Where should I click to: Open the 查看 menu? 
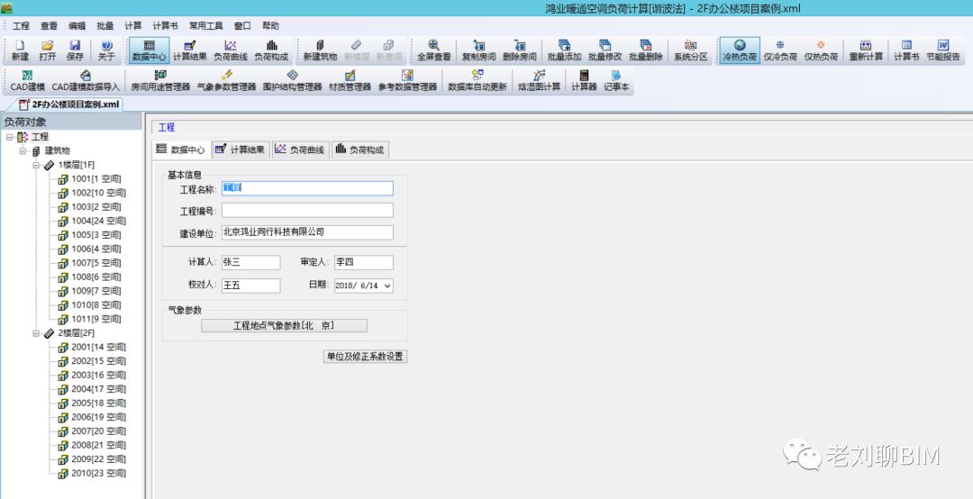(49, 26)
